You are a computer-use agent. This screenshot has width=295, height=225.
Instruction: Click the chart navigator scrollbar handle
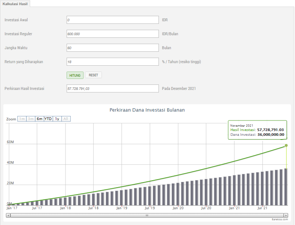(147, 215)
